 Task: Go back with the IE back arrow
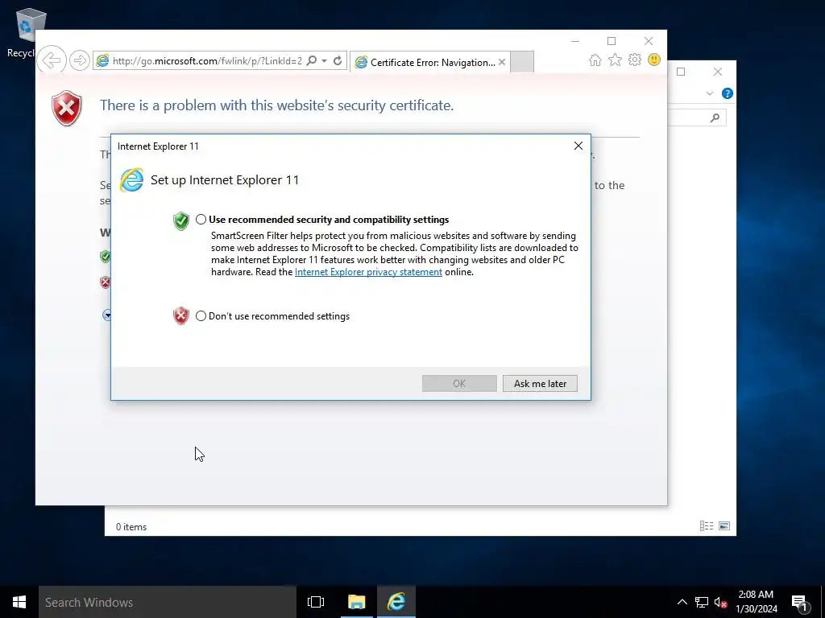click(52, 60)
